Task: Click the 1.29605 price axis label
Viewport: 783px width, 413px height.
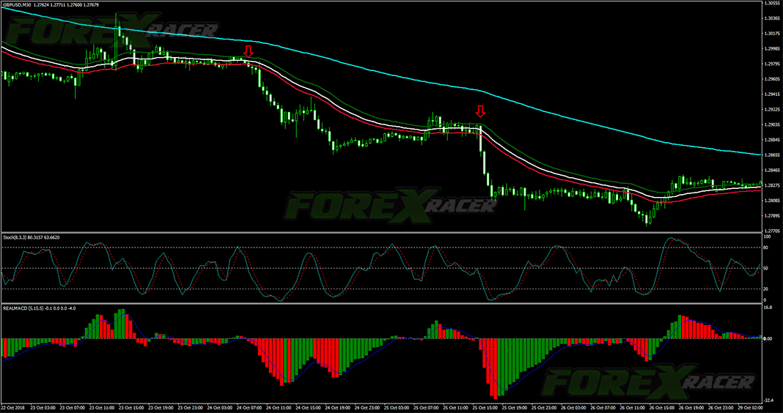Action: (x=772, y=79)
